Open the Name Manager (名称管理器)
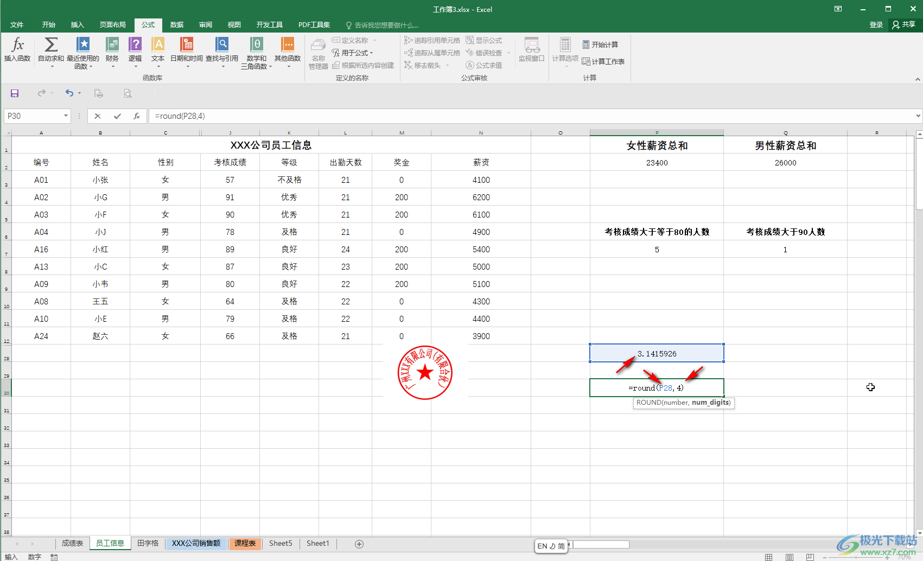This screenshot has width=923, height=561. coord(319,53)
